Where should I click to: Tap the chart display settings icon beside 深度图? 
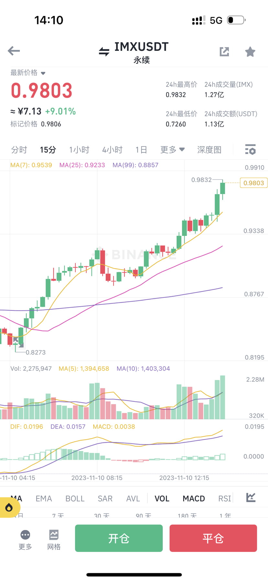[x=250, y=149]
